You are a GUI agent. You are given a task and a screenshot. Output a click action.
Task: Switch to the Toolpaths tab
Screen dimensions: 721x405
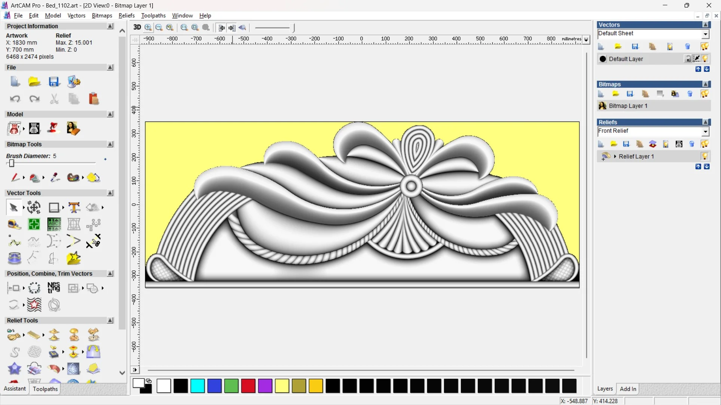click(x=45, y=389)
